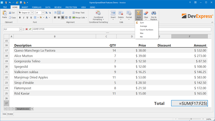Confirm formula with green checkmark

pos(30,29)
